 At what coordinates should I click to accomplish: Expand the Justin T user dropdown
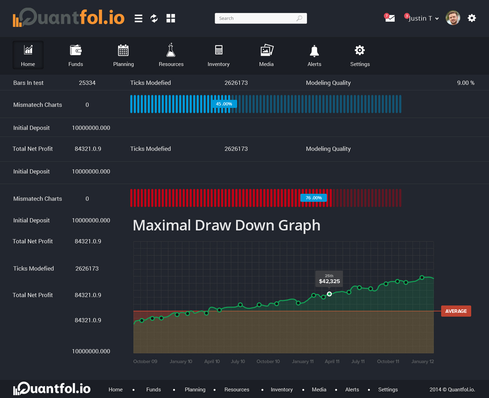[x=423, y=18]
